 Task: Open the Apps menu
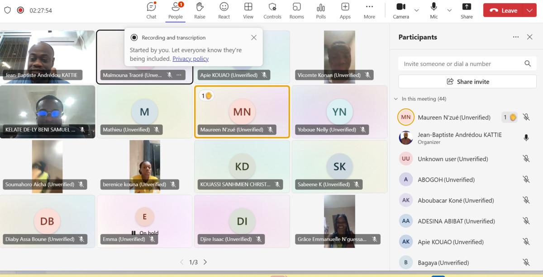(x=345, y=10)
